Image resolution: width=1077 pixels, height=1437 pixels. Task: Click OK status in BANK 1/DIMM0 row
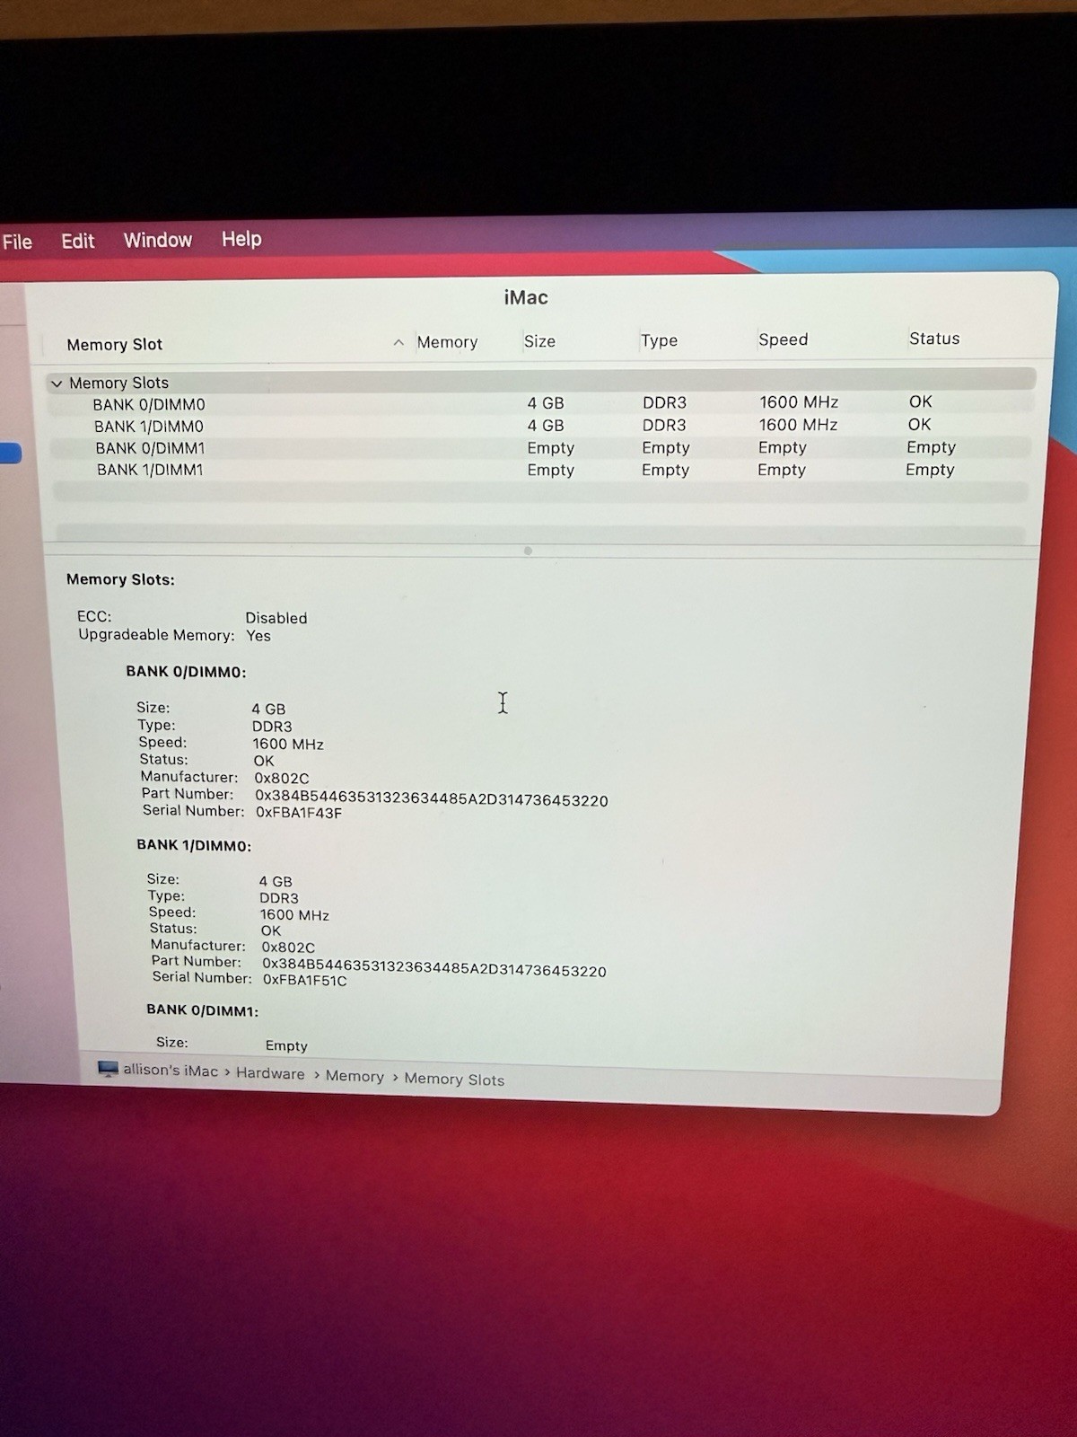pos(920,425)
